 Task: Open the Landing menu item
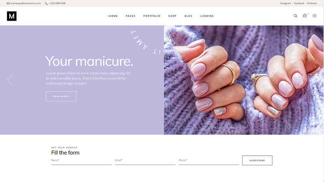coord(207,16)
